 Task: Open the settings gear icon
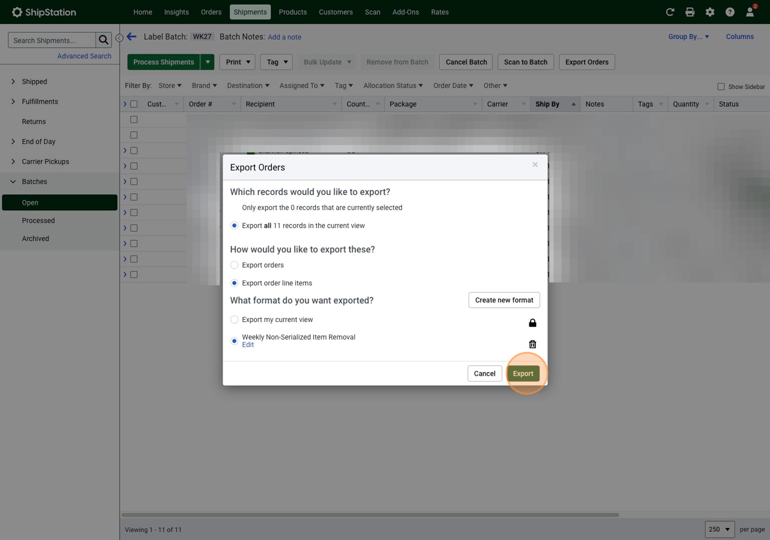click(x=710, y=12)
